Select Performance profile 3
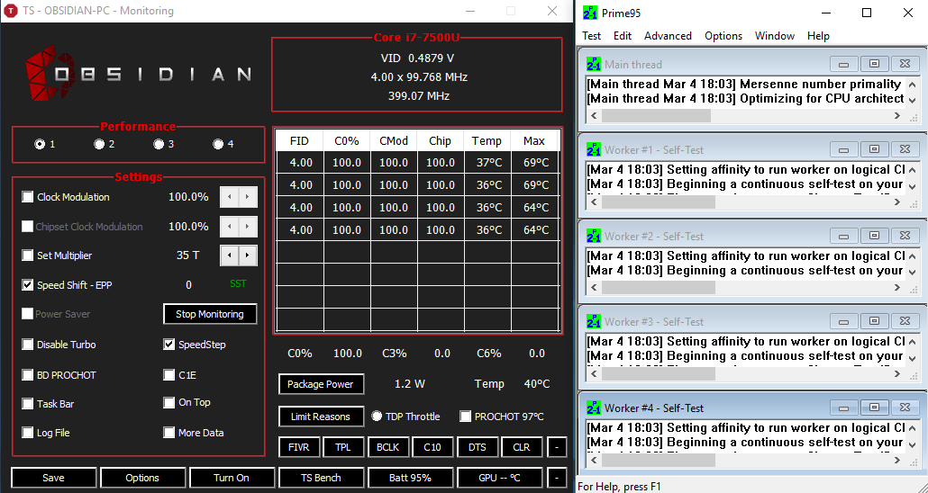This screenshot has height=493, width=928. click(159, 144)
